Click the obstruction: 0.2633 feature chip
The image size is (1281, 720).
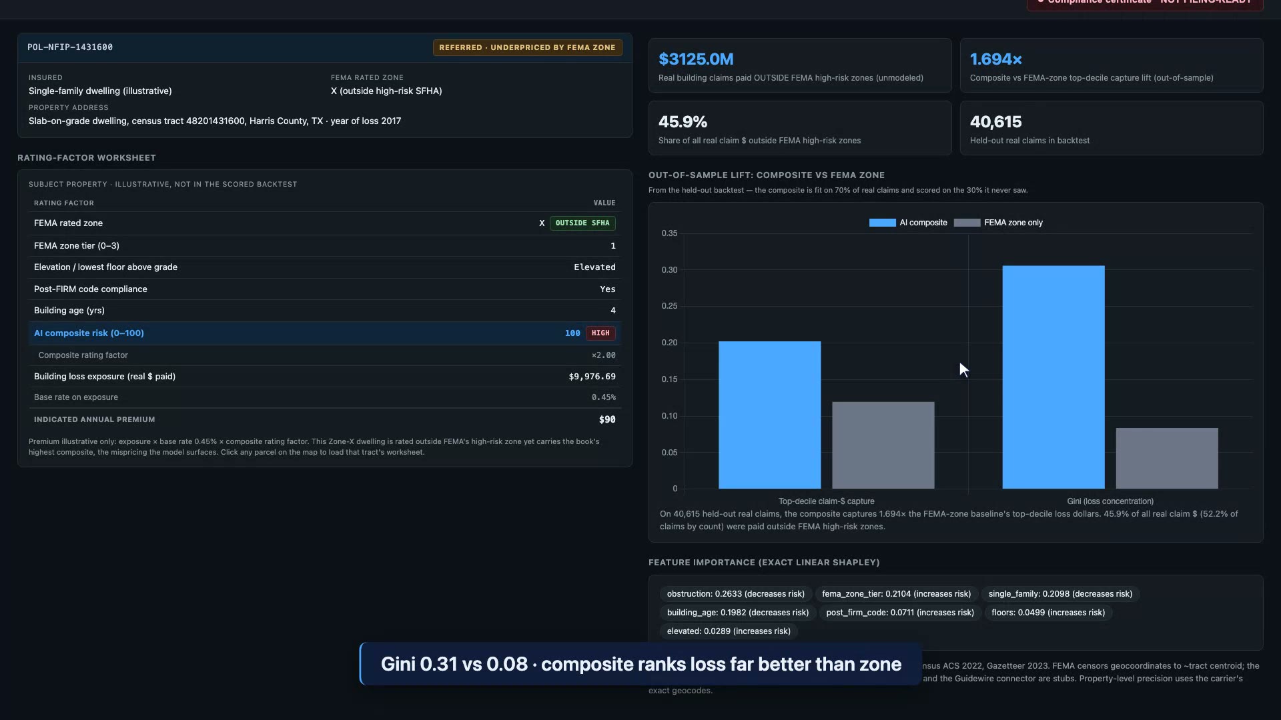pos(736,594)
